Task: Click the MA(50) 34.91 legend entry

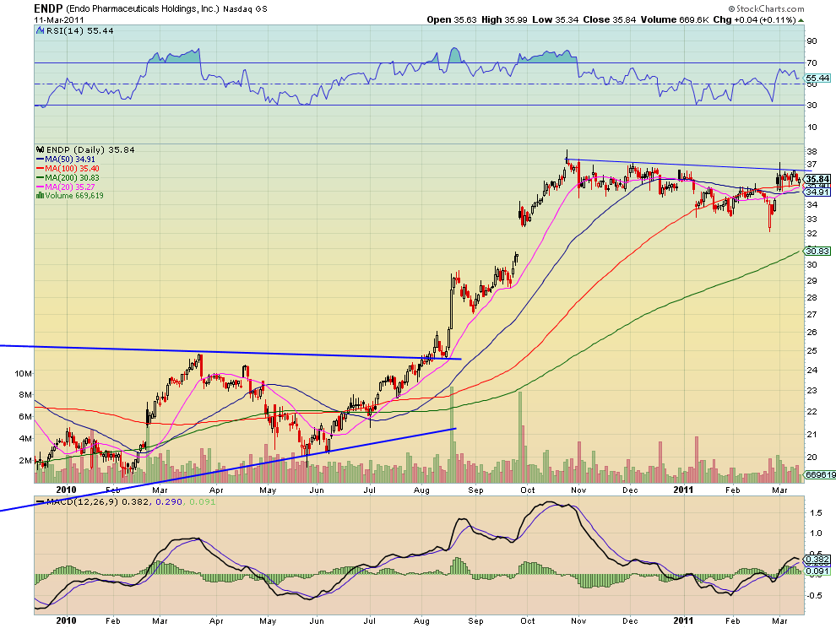Action: click(70, 160)
